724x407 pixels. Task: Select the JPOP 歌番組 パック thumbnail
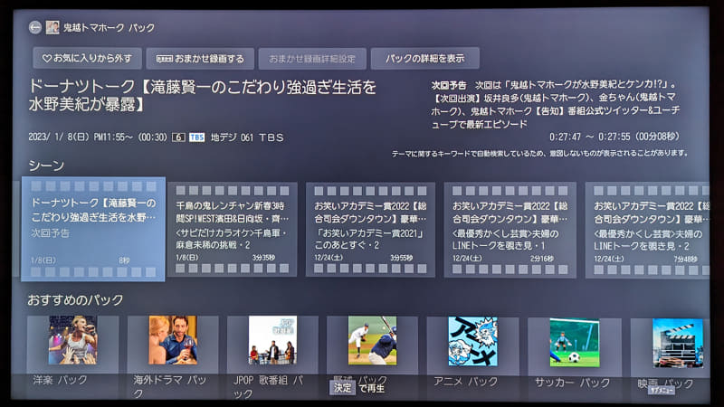[272, 340]
